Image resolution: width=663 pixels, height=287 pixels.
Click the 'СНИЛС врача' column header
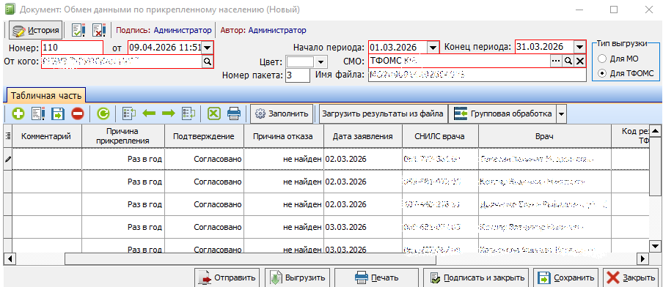(x=440, y=136)
